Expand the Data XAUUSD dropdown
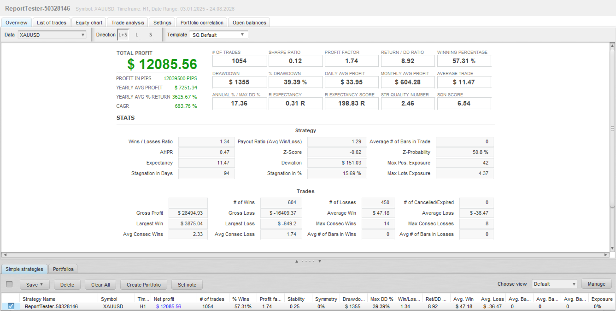 click(52, 35)
